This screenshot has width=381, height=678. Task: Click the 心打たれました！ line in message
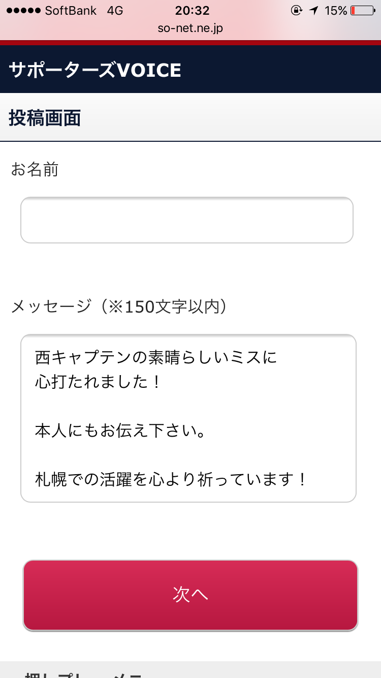98,382
